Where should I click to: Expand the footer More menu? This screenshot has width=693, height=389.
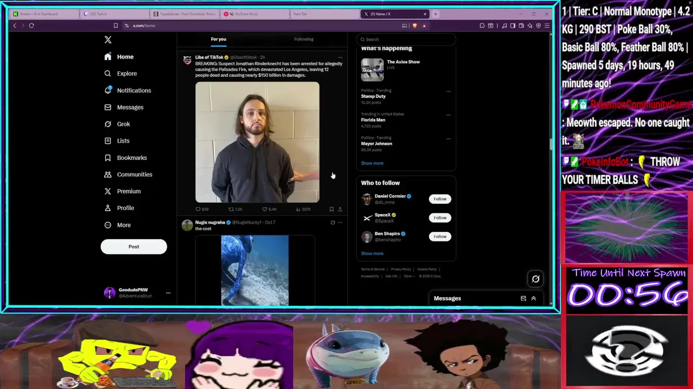click(409, 276)
